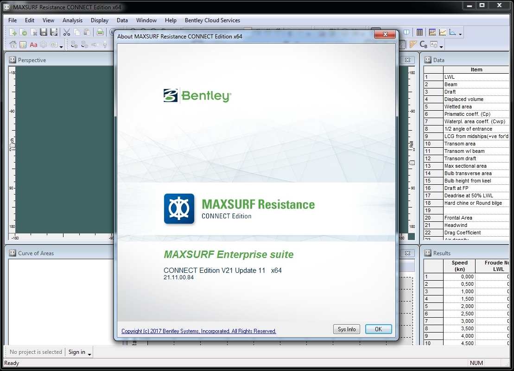The image size is (514, 371).
Task: Open the Help menu
Action: coord(171,20)
